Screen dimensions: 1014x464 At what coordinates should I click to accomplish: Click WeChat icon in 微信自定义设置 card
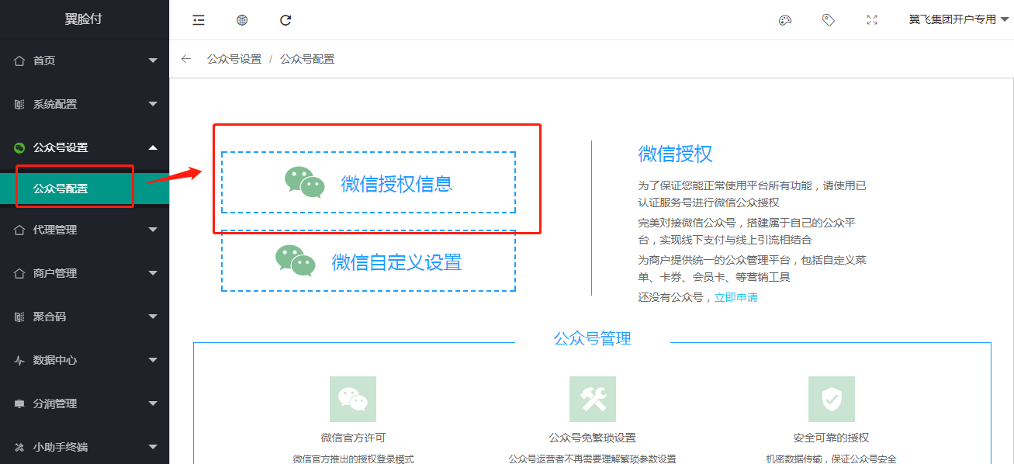pos(296,261)
